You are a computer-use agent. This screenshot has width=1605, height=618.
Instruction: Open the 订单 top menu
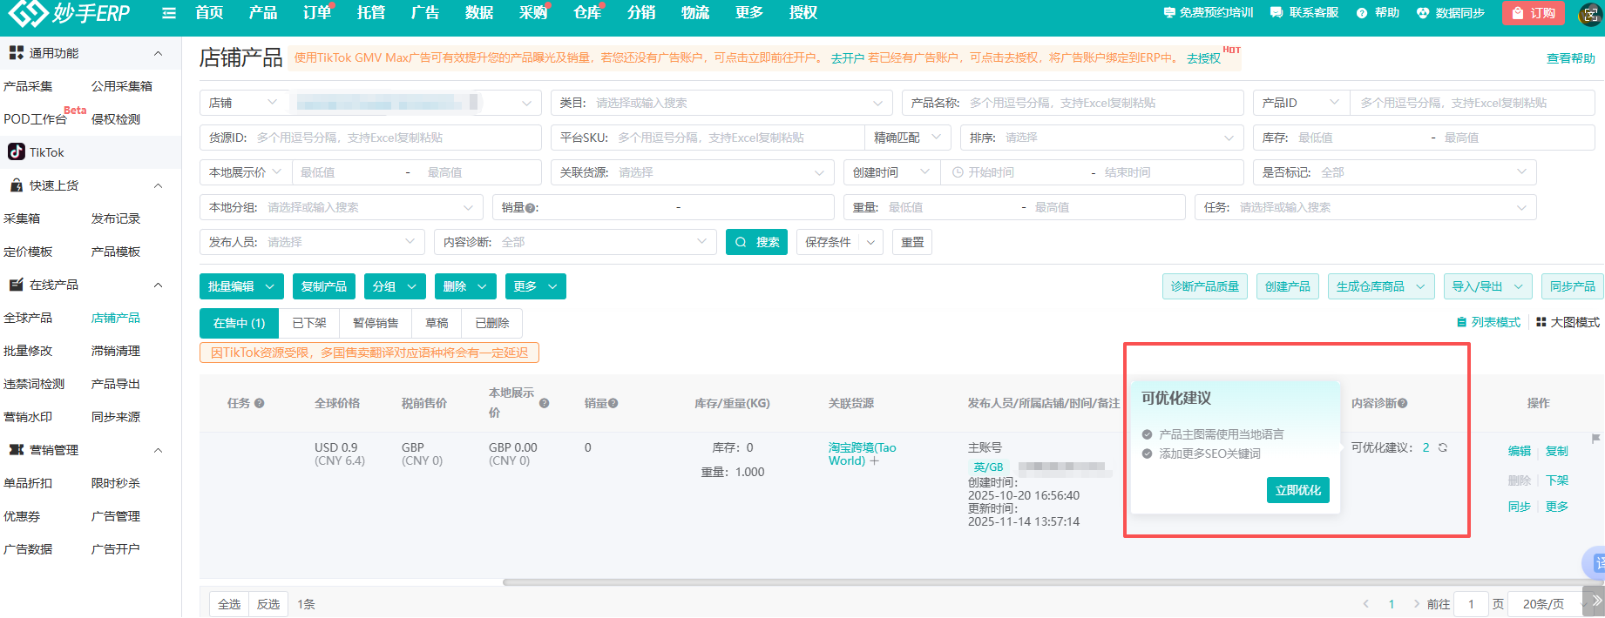pyautogui.click(x=316, y=13)
